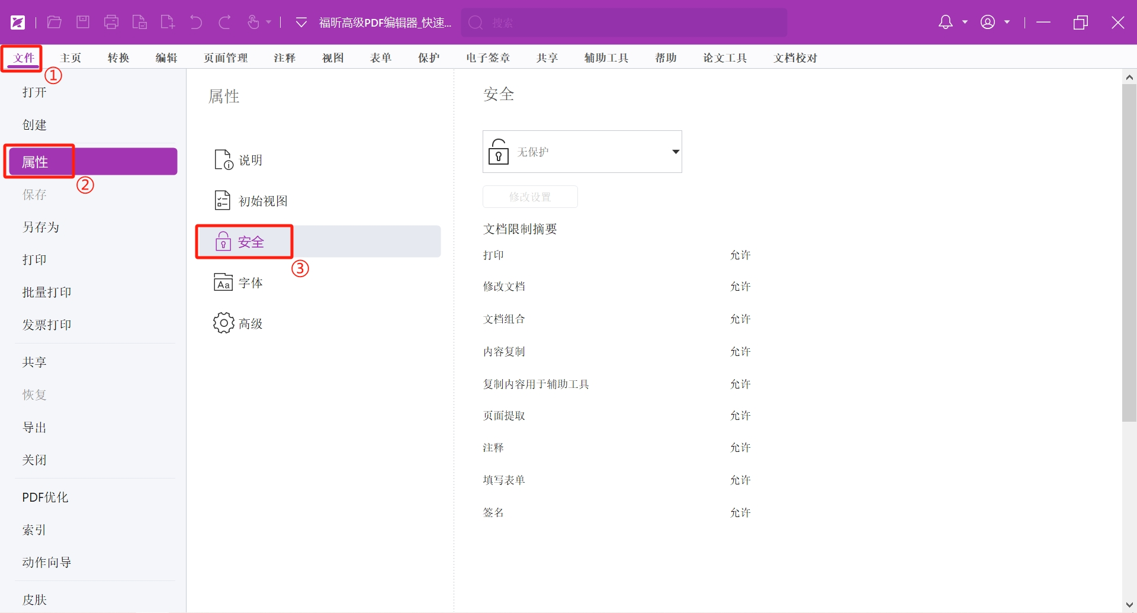Expand the dropdown arrow beside the bell
Image resolution: width=1137 pixels, height=613 pixels.
click(965, 23)
